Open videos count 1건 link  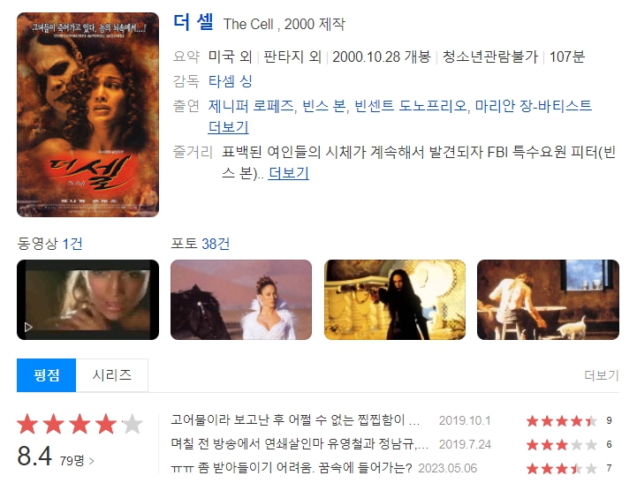click(72, 244)
